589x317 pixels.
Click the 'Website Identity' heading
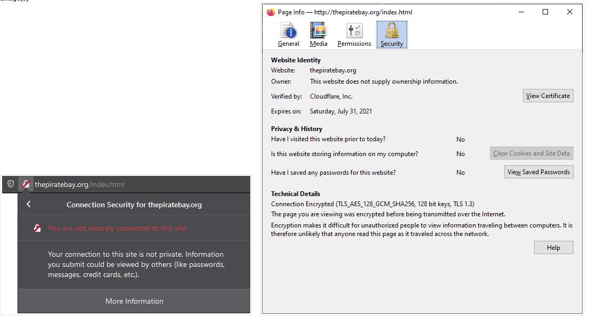tap(296, 60)
